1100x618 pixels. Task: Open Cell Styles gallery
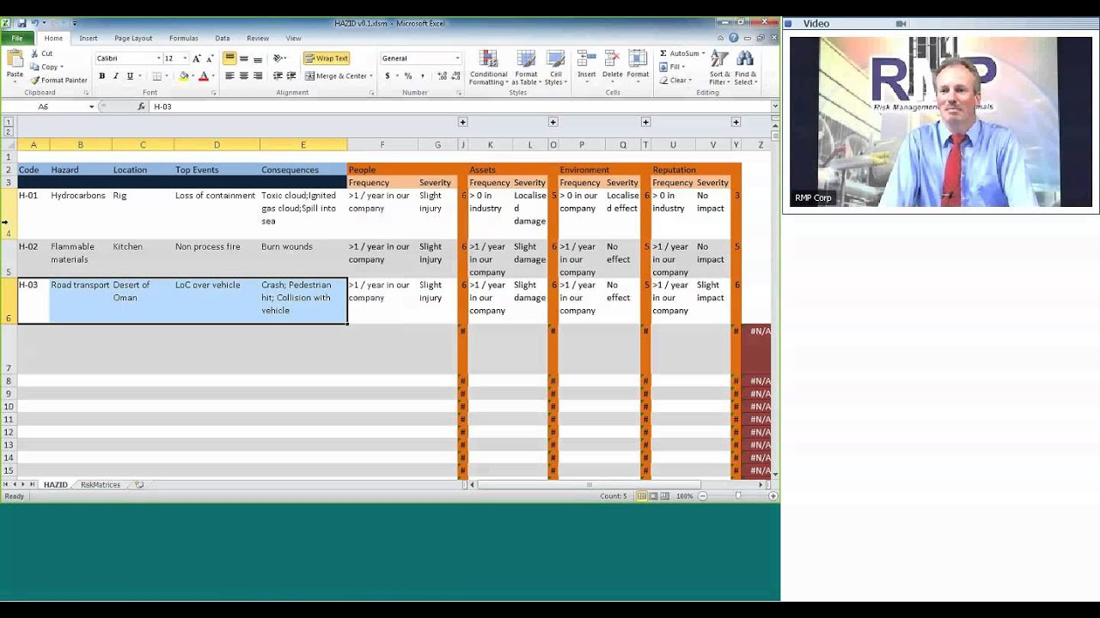point(555,68)
